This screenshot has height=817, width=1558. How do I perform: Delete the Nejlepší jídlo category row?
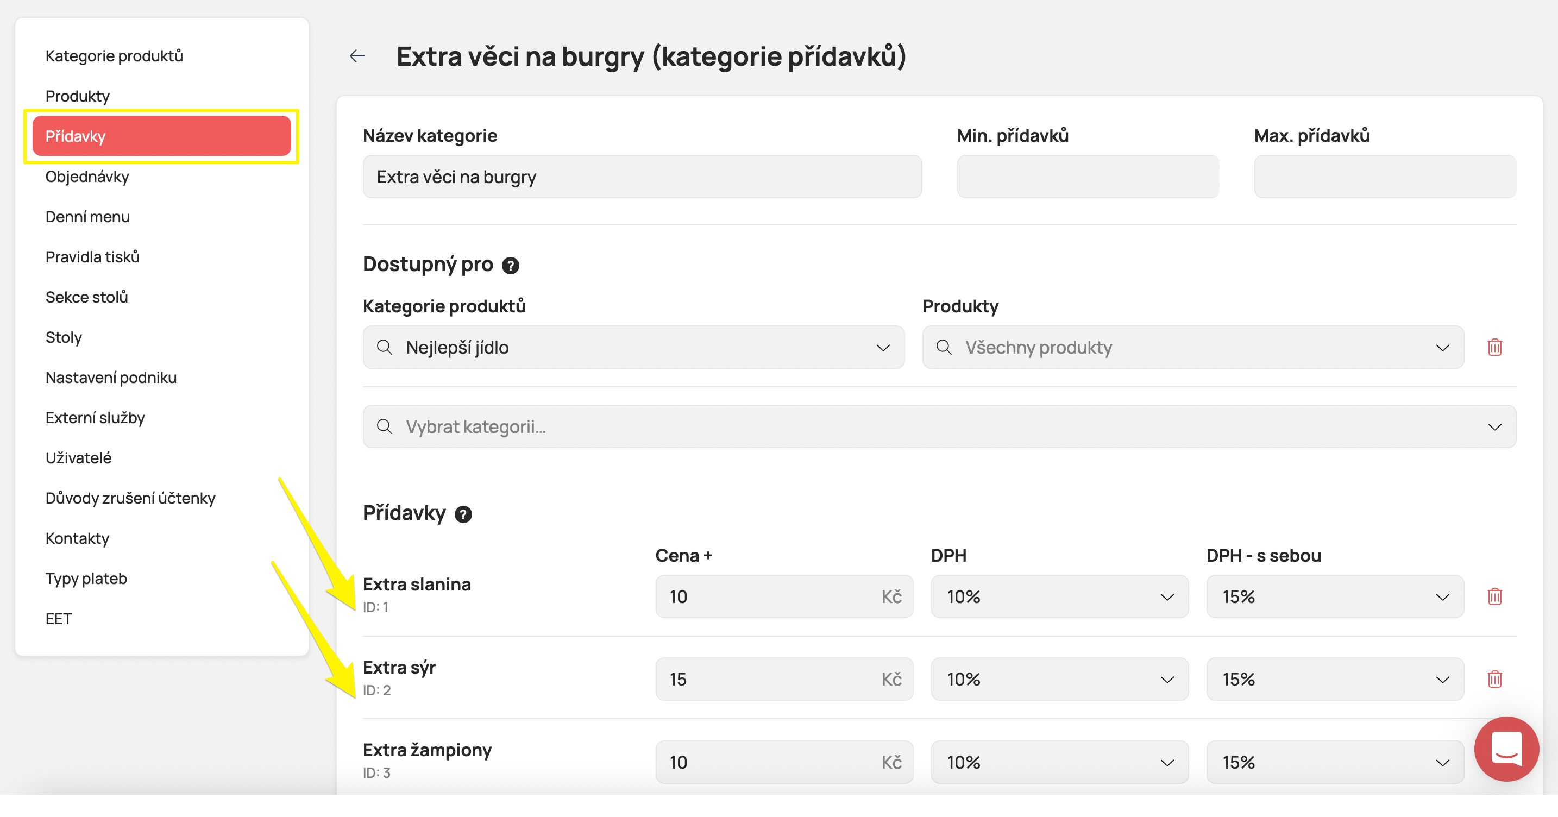click(1494, 347)
